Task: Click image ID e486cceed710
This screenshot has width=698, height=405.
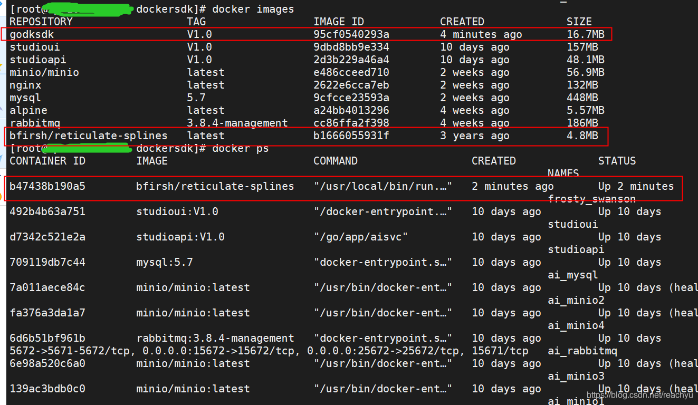Action: 351,72
